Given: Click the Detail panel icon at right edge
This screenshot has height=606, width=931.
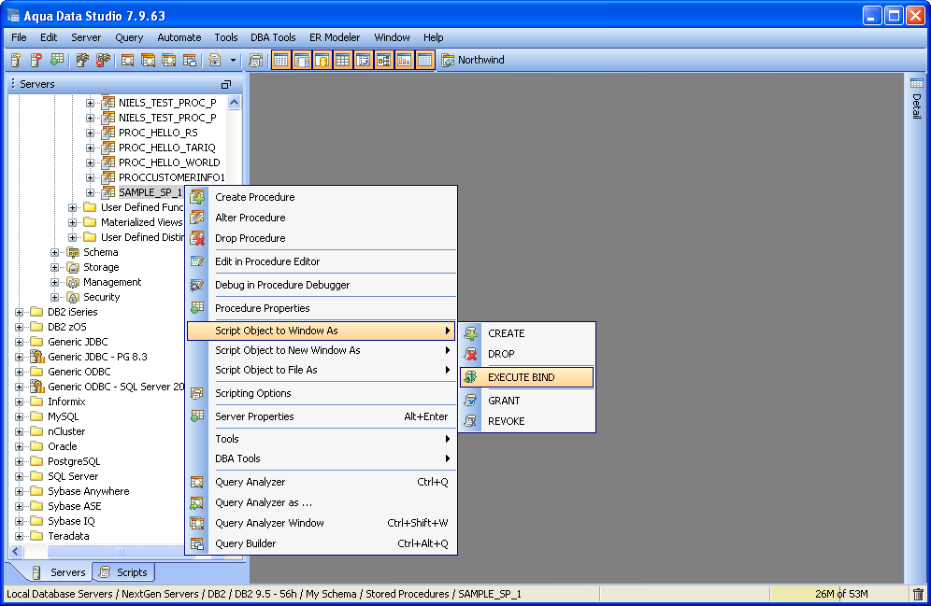Looking at the screenshot, I should [917, 83].
